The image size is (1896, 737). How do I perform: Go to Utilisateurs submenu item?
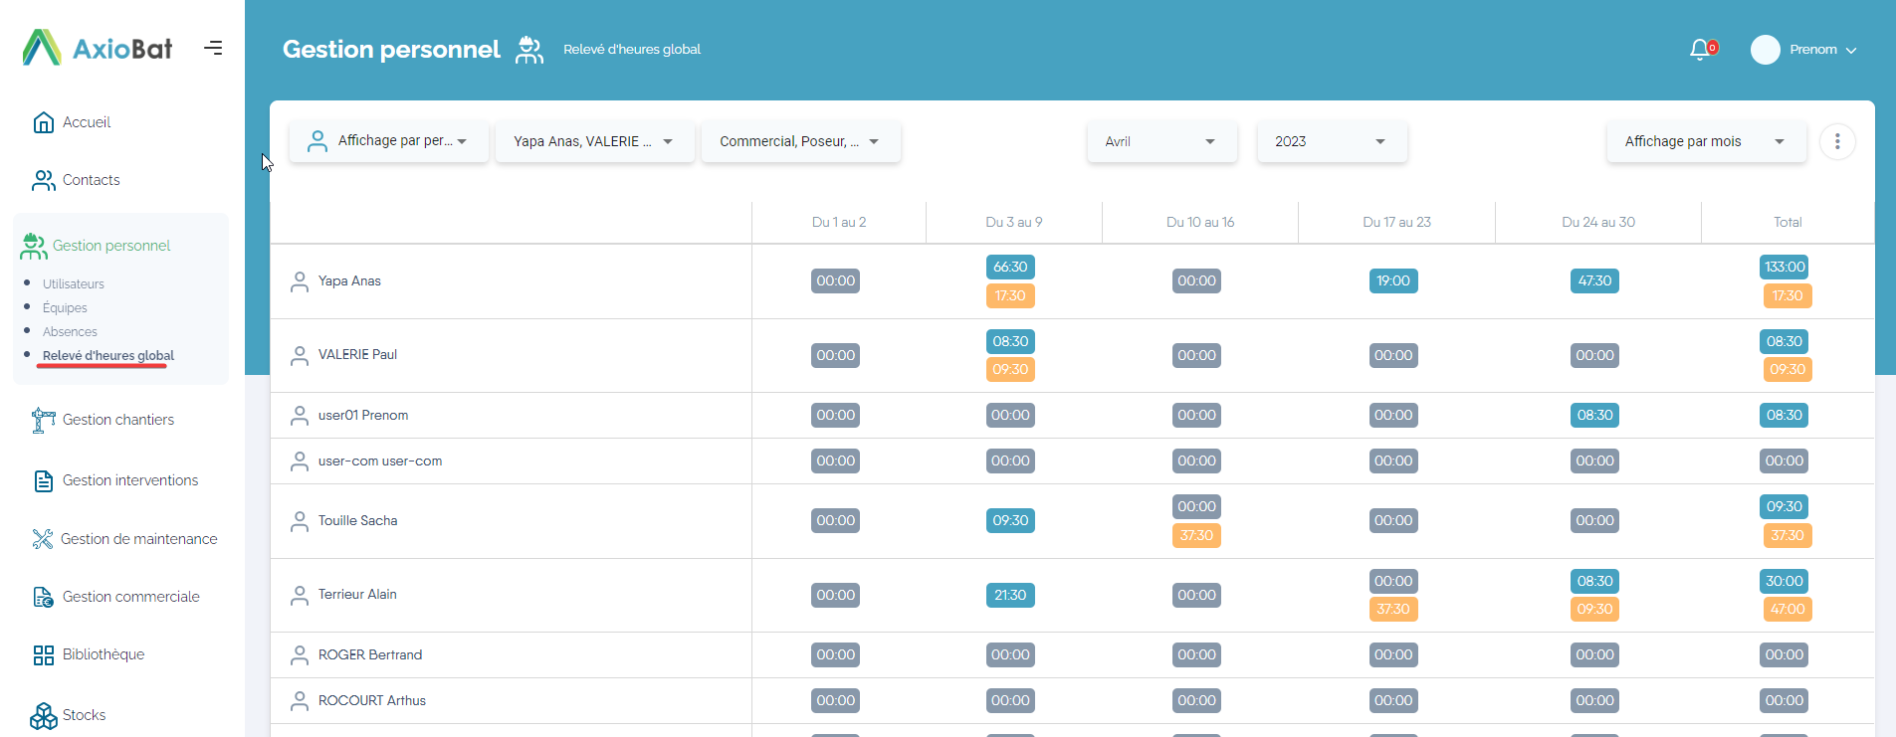pyautogui.click(x=73, y=284)
